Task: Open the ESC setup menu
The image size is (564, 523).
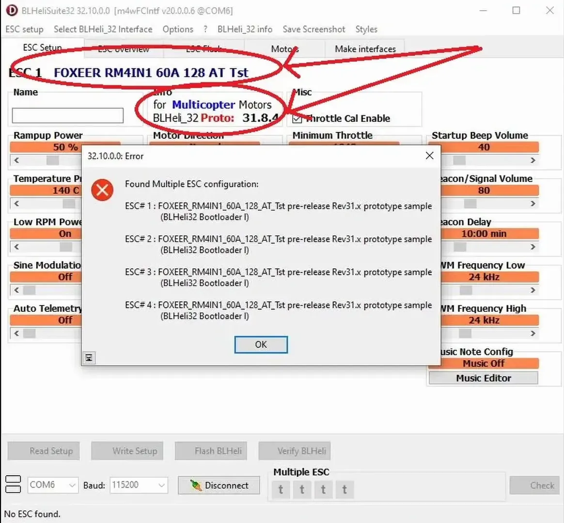Action: point(24,29)
